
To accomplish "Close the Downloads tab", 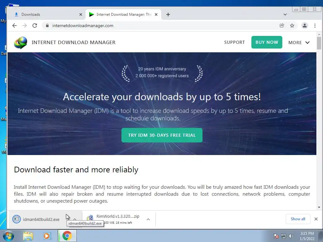I will point(81,14).
